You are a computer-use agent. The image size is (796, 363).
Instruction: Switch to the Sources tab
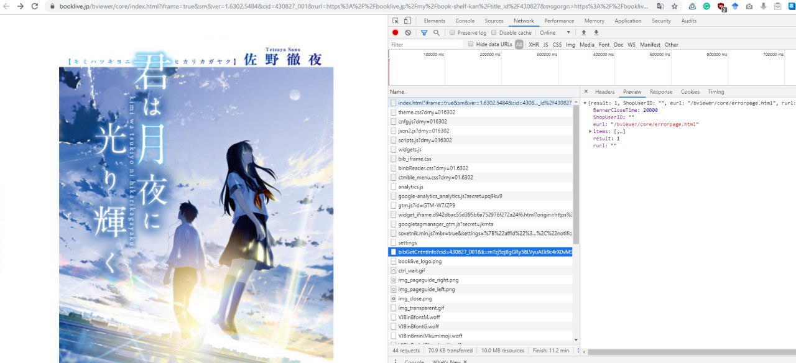point(494,21)
